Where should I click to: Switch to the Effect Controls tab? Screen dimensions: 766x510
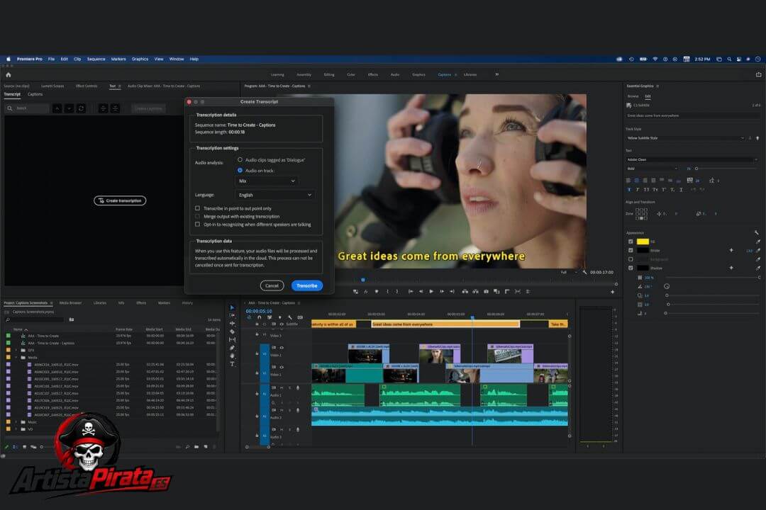tap(87, 86)
